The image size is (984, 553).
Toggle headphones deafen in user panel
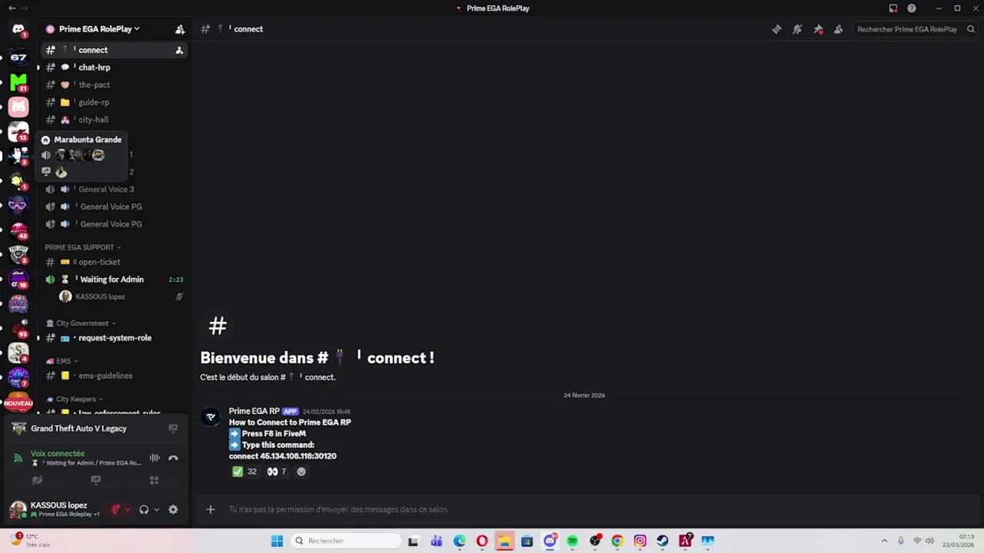[x=144, y=509]
